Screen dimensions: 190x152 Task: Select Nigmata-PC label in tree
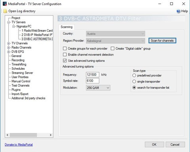point(24,27)
